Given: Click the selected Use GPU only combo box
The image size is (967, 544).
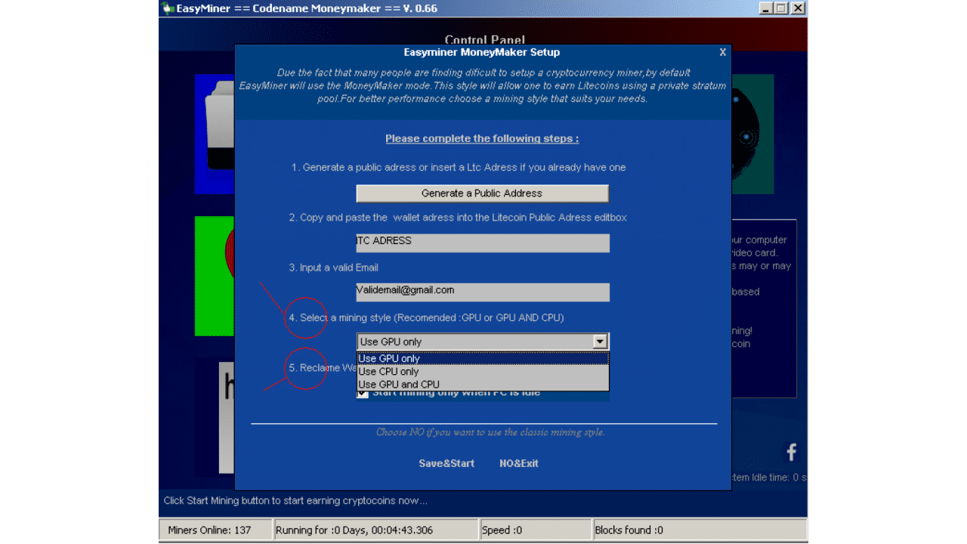Looking at the screenshot, I should (483, 342).
